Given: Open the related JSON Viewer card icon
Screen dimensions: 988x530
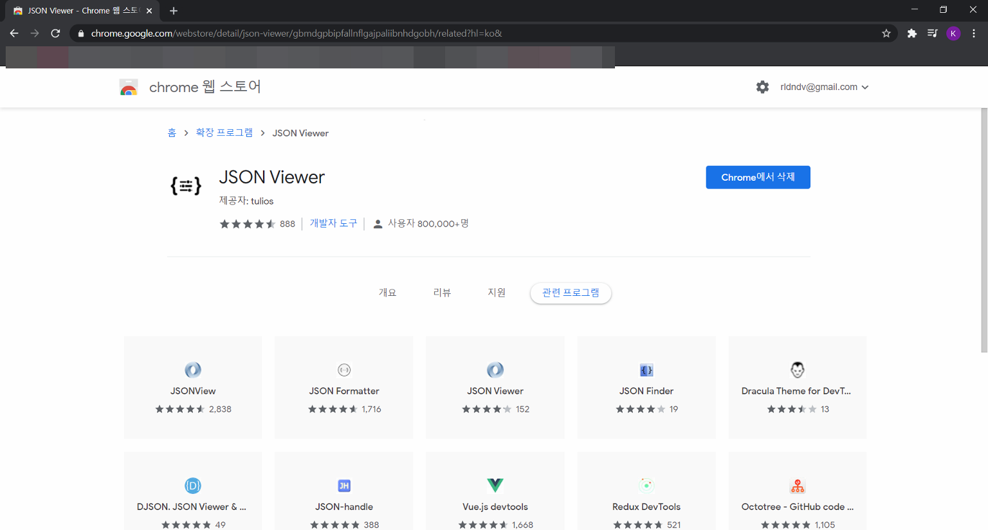Looking at the screenshot, I should pyautogui.click(x=495, y=370).
